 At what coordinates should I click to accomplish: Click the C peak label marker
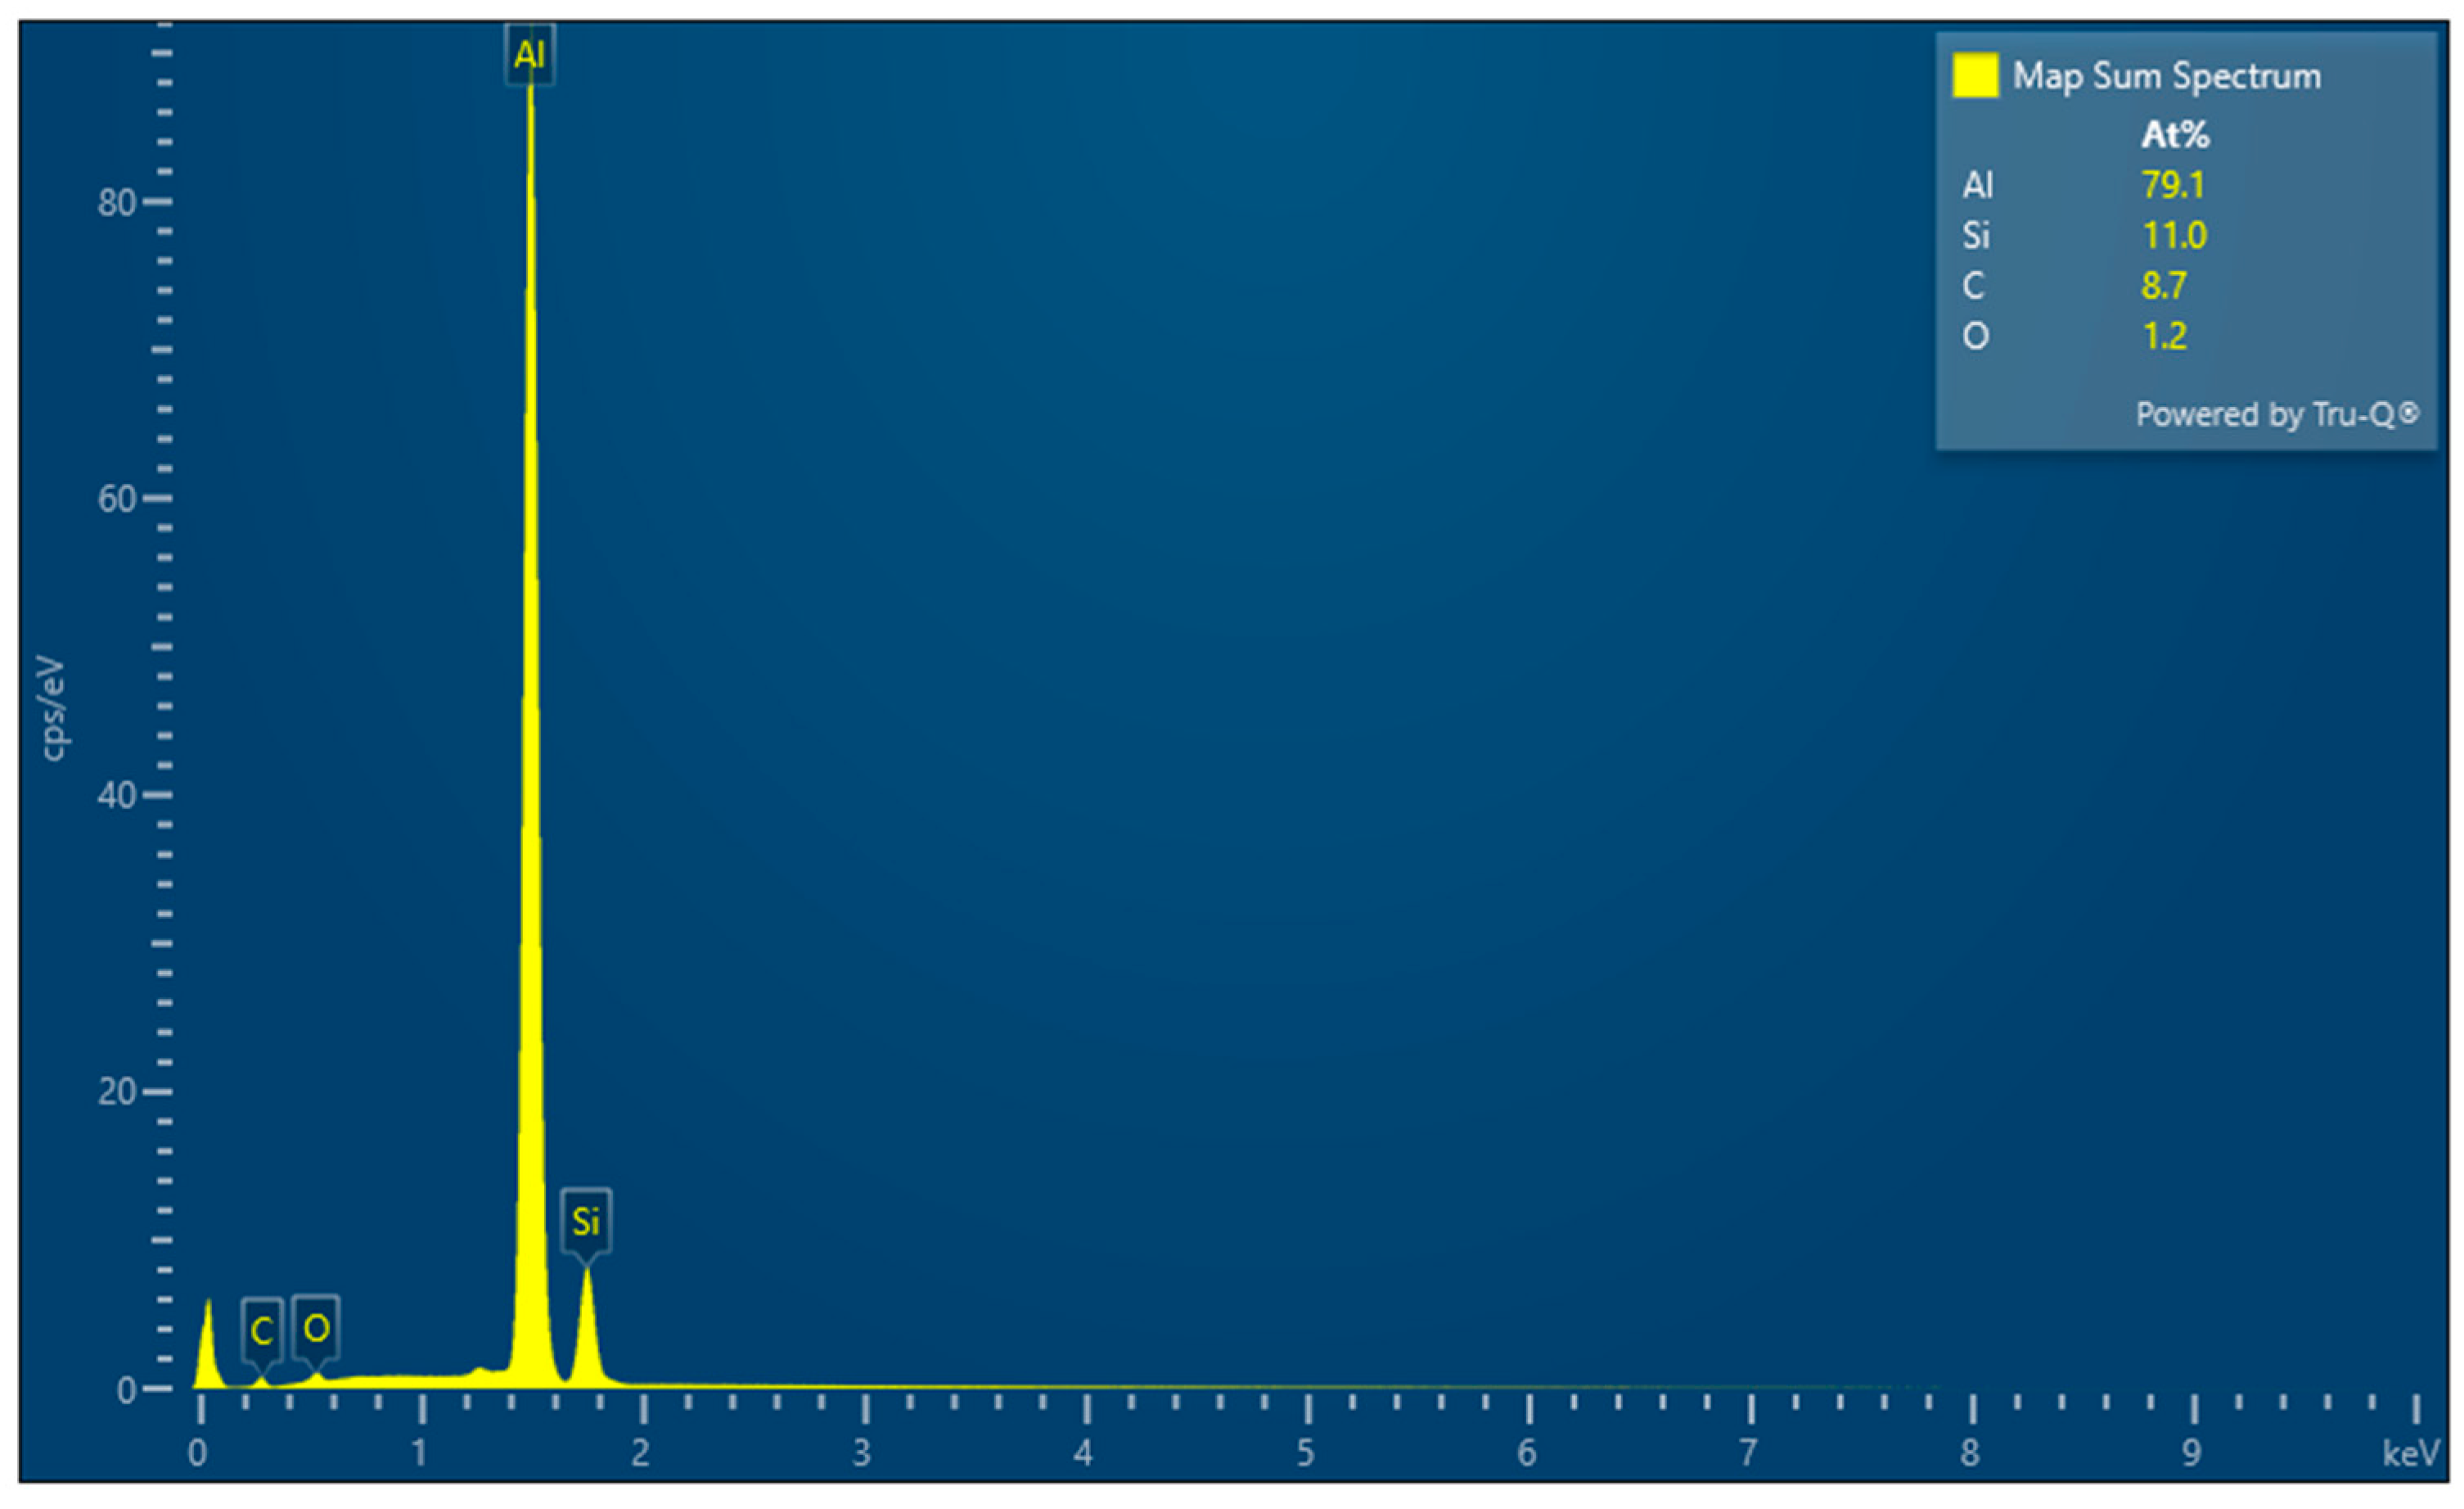click(x=262, y=1331)
